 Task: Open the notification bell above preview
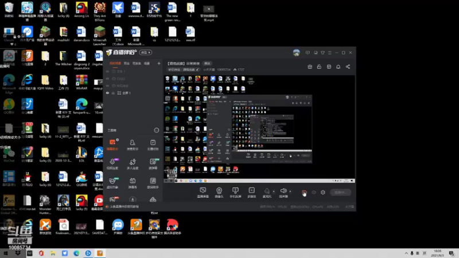[338, 67]
